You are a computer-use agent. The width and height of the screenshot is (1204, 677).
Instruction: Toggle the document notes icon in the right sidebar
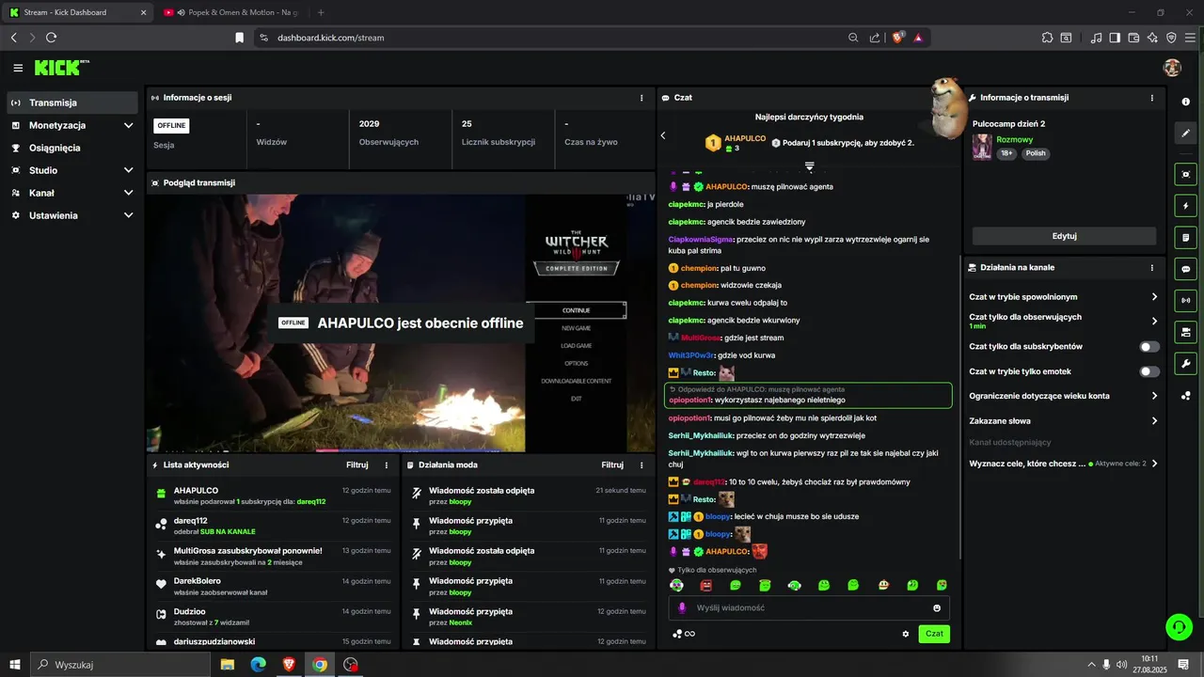pyautogui.click(x=1185, y=237)
